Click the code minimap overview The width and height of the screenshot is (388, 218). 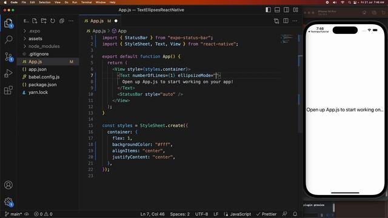pos(287,39)
